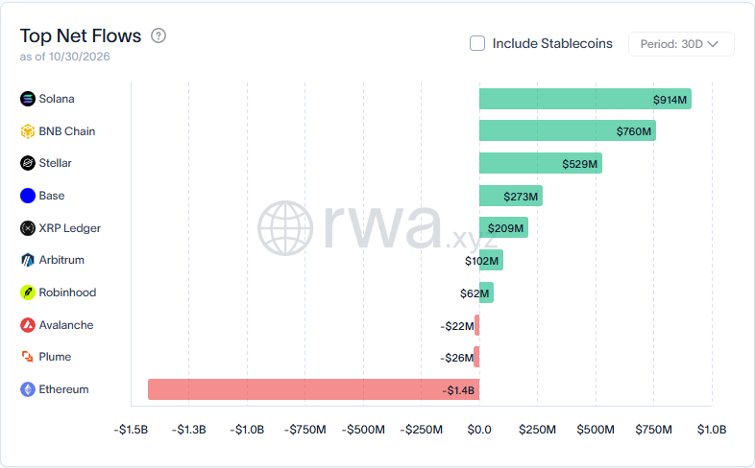Enable the Include Stablecoins checkbox
The width and height of the screenshot is (755, 468).
click(x=477, y=43)
